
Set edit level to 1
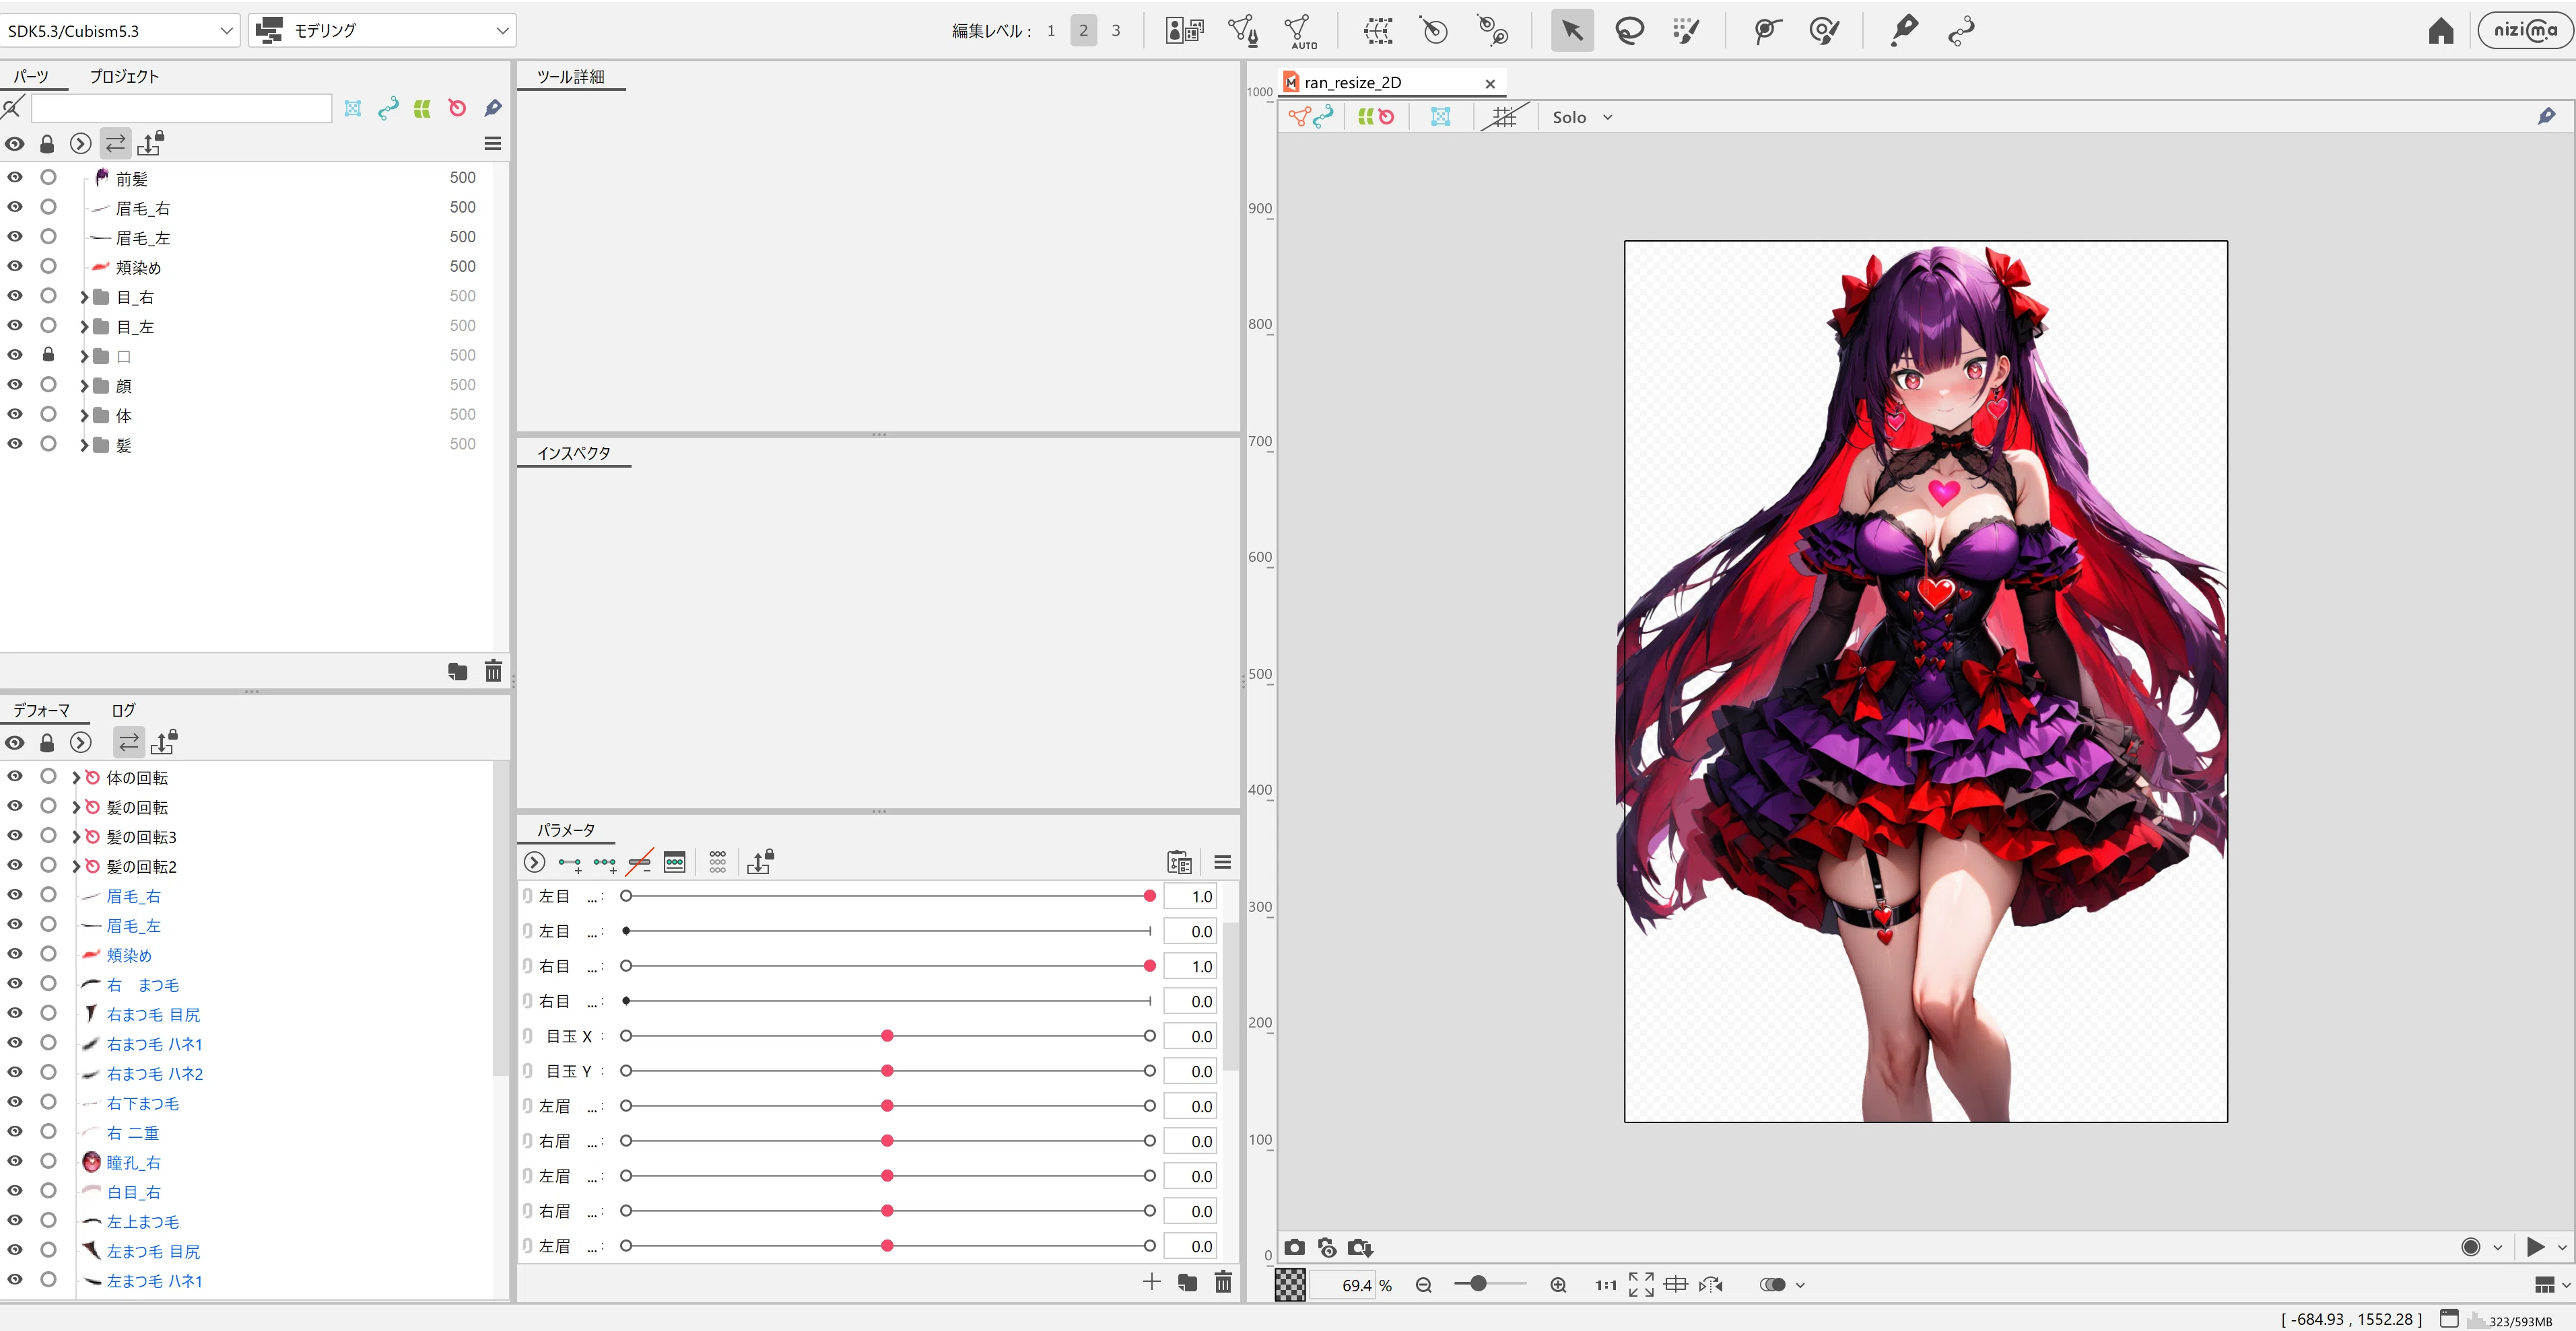tap(1051, 31)
